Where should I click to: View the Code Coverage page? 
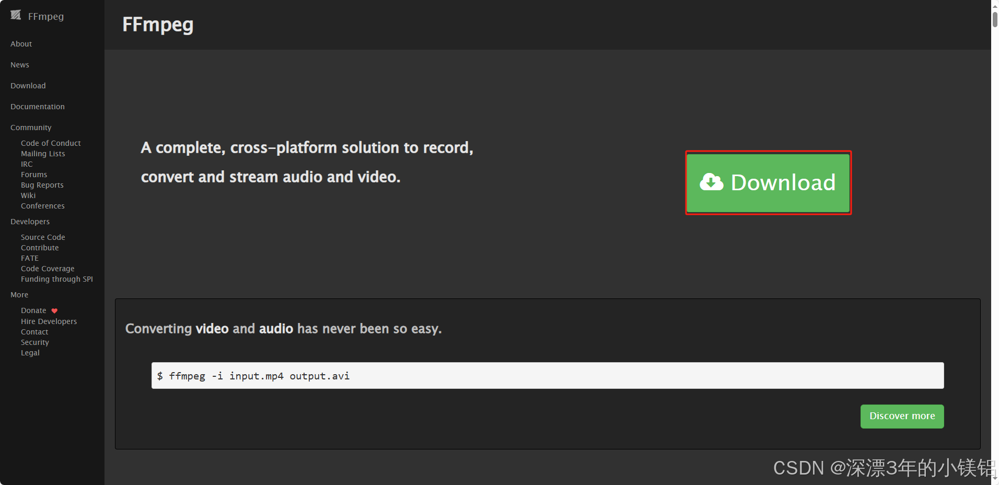coord(48,269)
